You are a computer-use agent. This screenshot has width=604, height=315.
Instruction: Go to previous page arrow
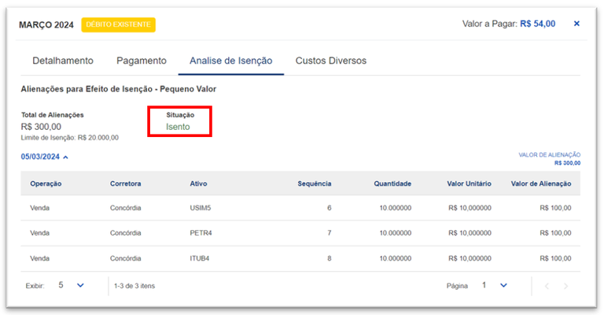coord(547,286)
